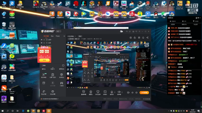
Task: Open the Raft game shortcut
Action: click(68, 4)
